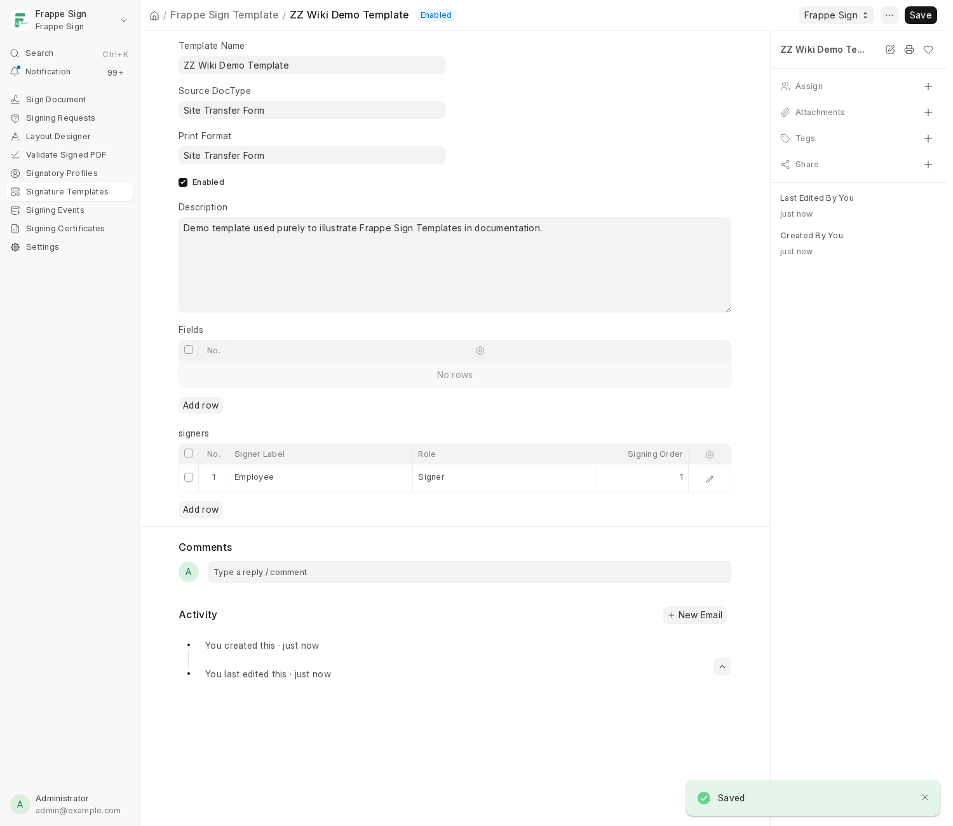Click the Enabled status badge
Viewport: 953px width, 826px height.
436,15
